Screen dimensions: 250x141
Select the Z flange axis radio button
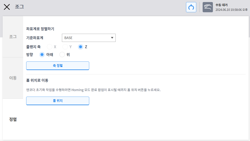point(80,47)
